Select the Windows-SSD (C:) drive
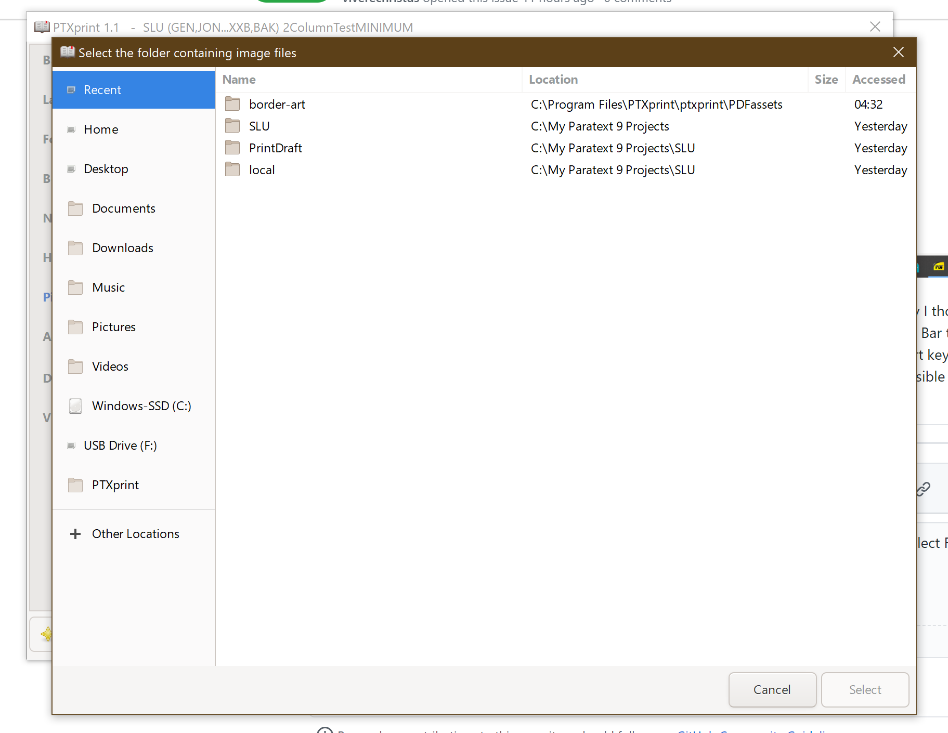The image size is (948, 733). [x=141, y=406]
